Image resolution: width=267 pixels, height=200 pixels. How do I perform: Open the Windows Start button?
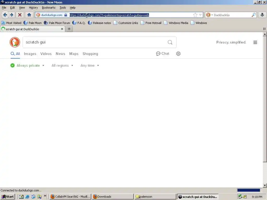point(8,197)
